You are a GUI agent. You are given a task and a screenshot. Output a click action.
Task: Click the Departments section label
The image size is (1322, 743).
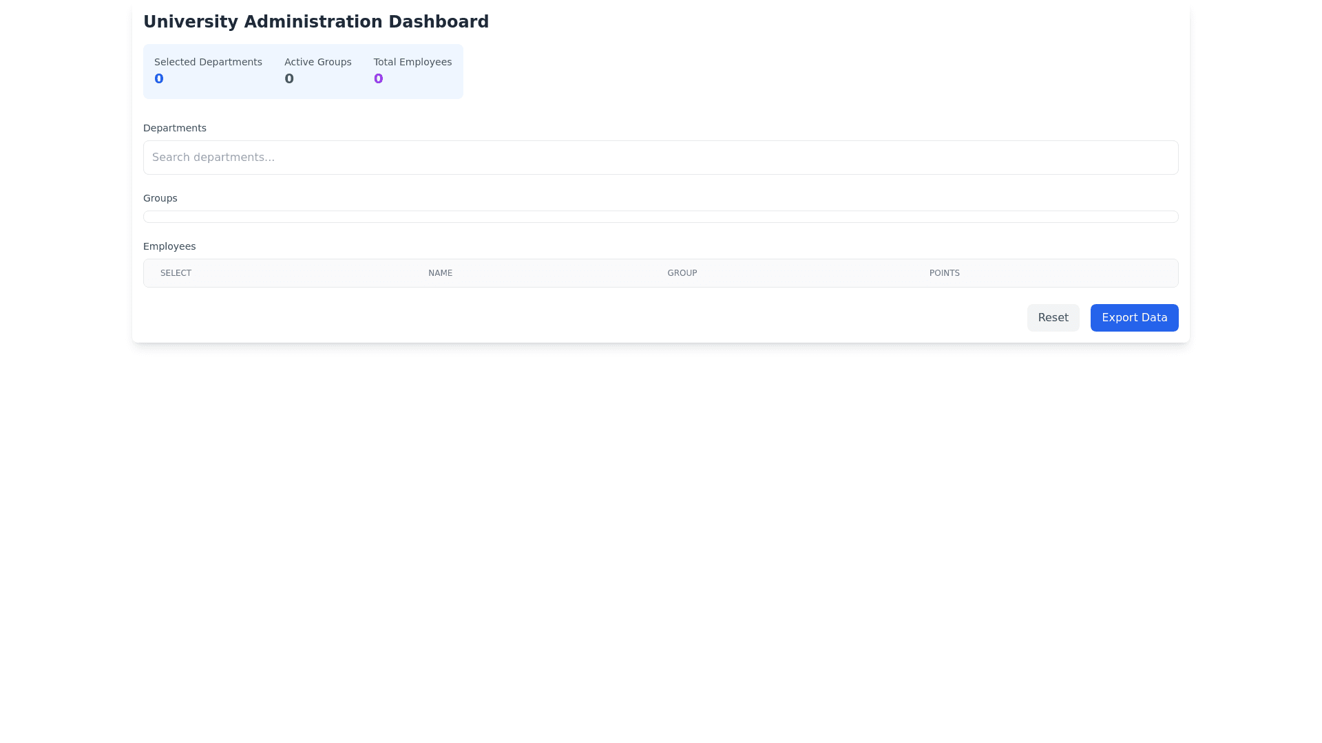(175, 128)
